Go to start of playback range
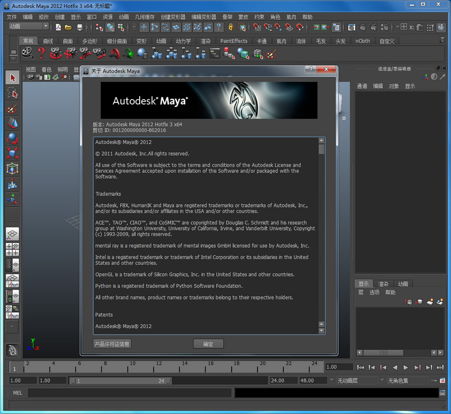This screenshot has height=414, width=451. click(360, 367)
